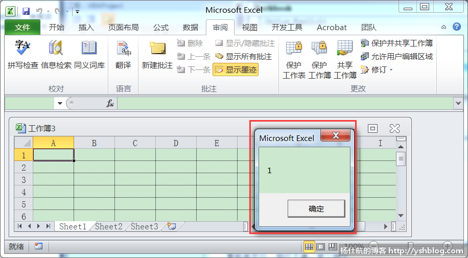Click 上一条 previous comment button

[194, 56]
